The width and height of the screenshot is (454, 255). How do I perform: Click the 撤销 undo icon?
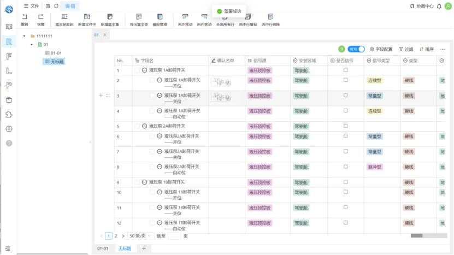pyautogui.click(x=25, y=17)
